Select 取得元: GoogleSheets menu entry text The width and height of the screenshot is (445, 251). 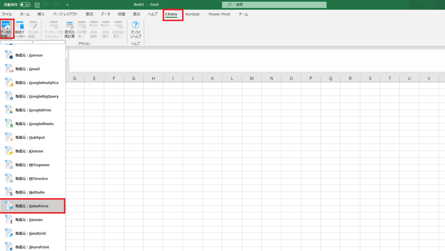(34, 124)
